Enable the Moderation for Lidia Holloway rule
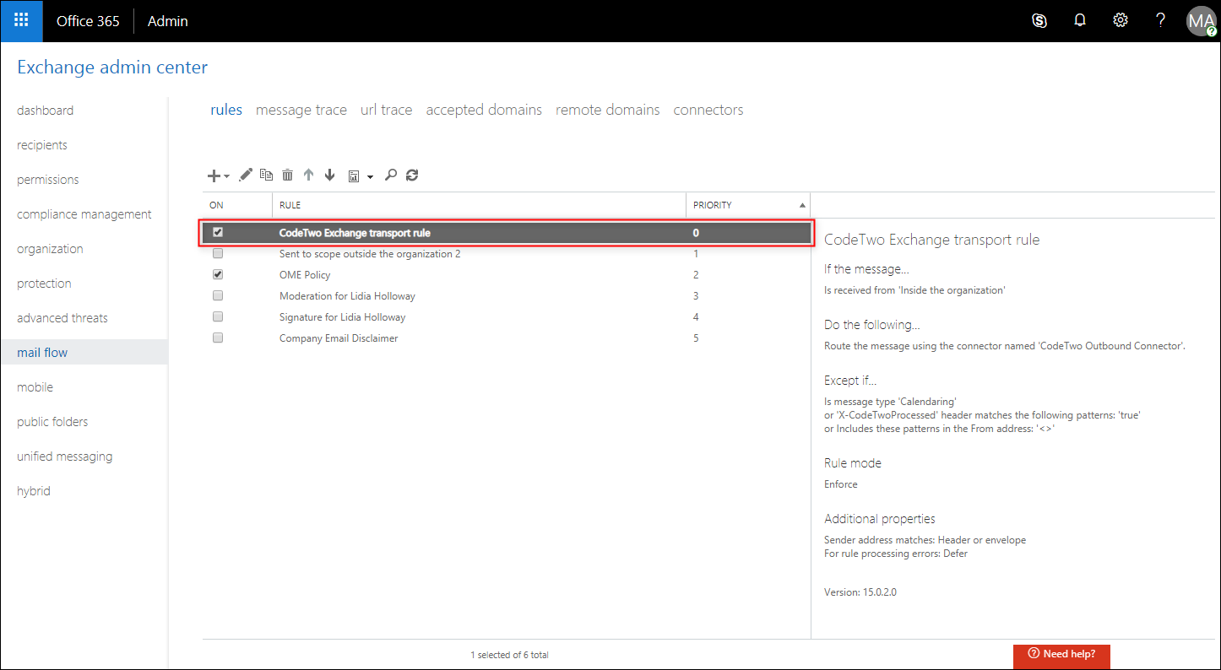This screenshot has width=1221, height=670. (x=217, y=295)
